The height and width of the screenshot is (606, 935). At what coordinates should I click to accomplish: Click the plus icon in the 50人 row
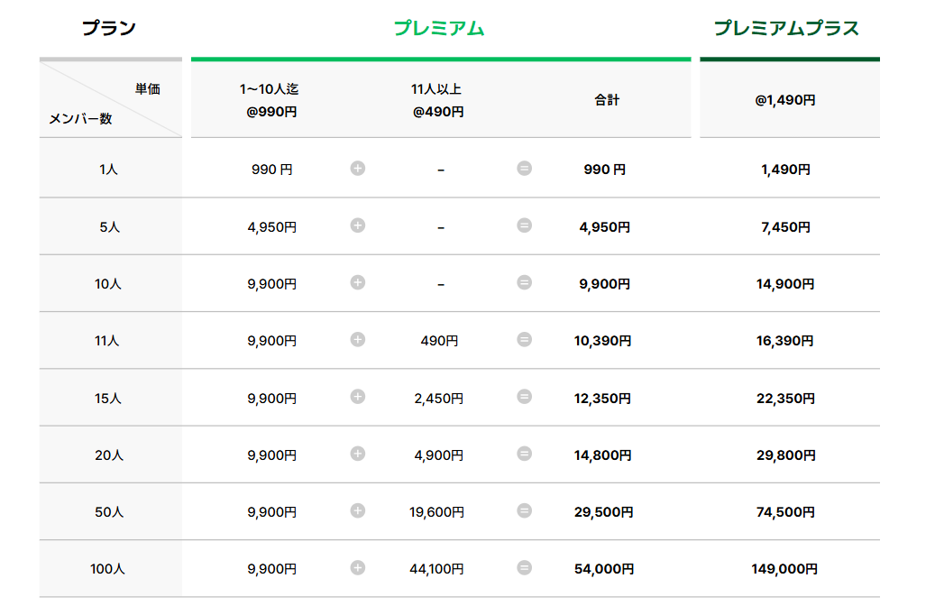tap(357, 510)
